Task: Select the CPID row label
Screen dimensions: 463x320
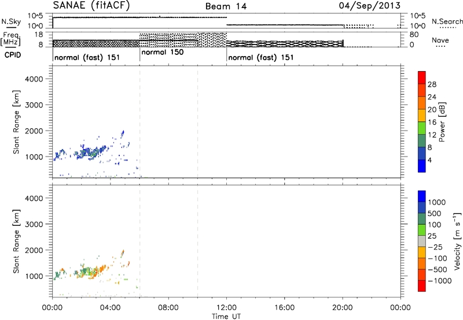Action: (13, 55)
